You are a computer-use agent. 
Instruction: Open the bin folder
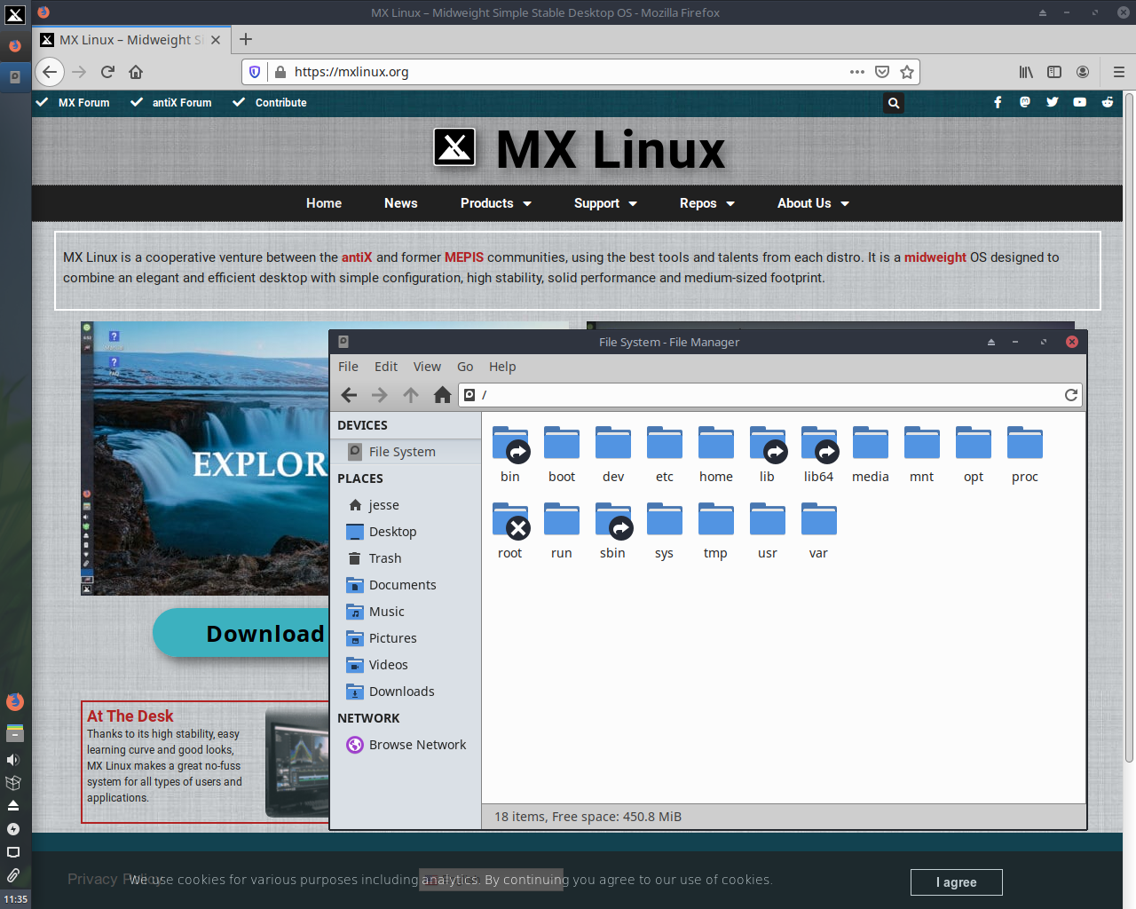[510, 454]
